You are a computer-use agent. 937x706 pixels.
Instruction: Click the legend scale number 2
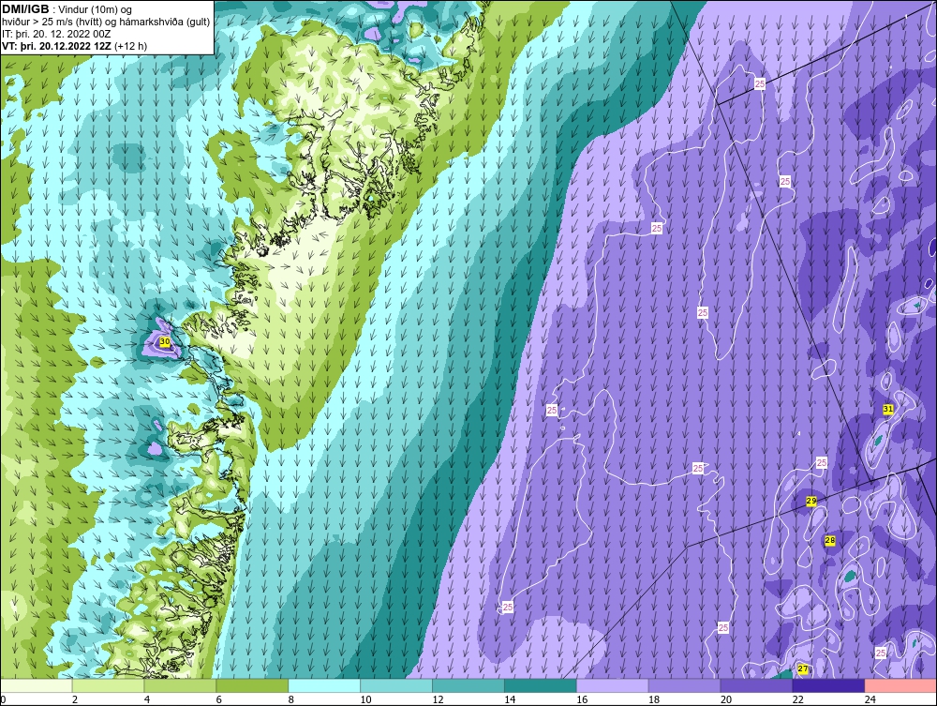pos(75,699)
